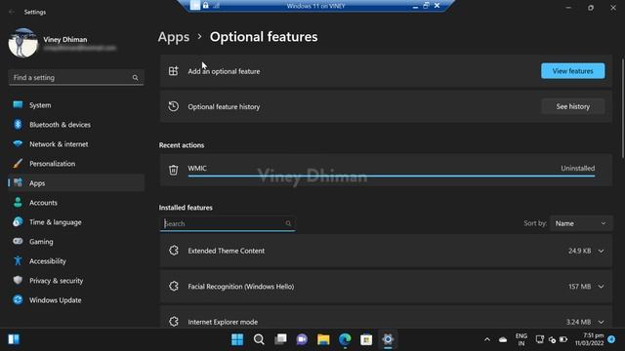Click the lock icon on VM toolbar
The width and height of the screenshot is (625, 351).
click(x=206, y=6)
